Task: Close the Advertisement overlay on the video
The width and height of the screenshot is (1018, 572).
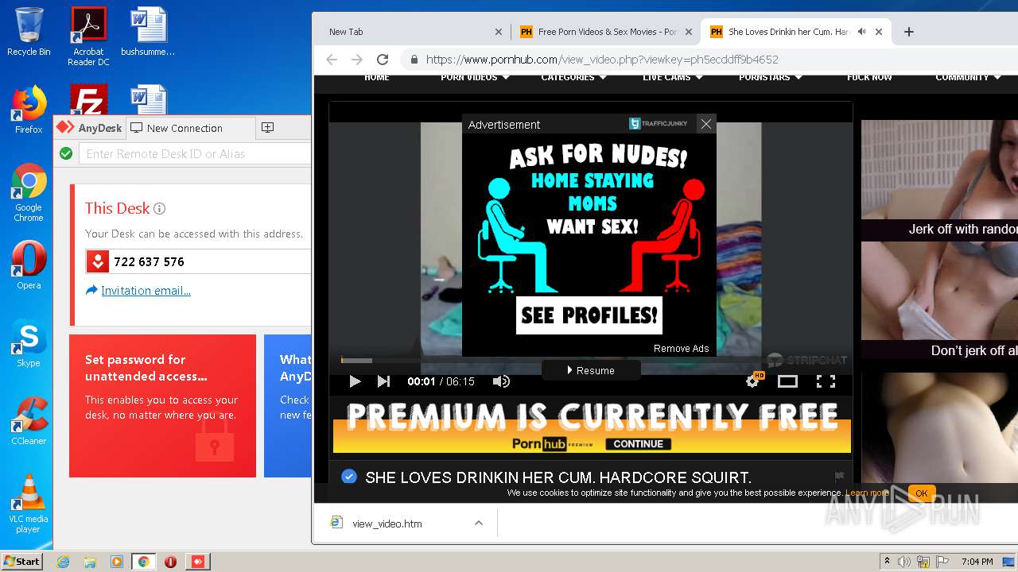Action: pos(705,124)
